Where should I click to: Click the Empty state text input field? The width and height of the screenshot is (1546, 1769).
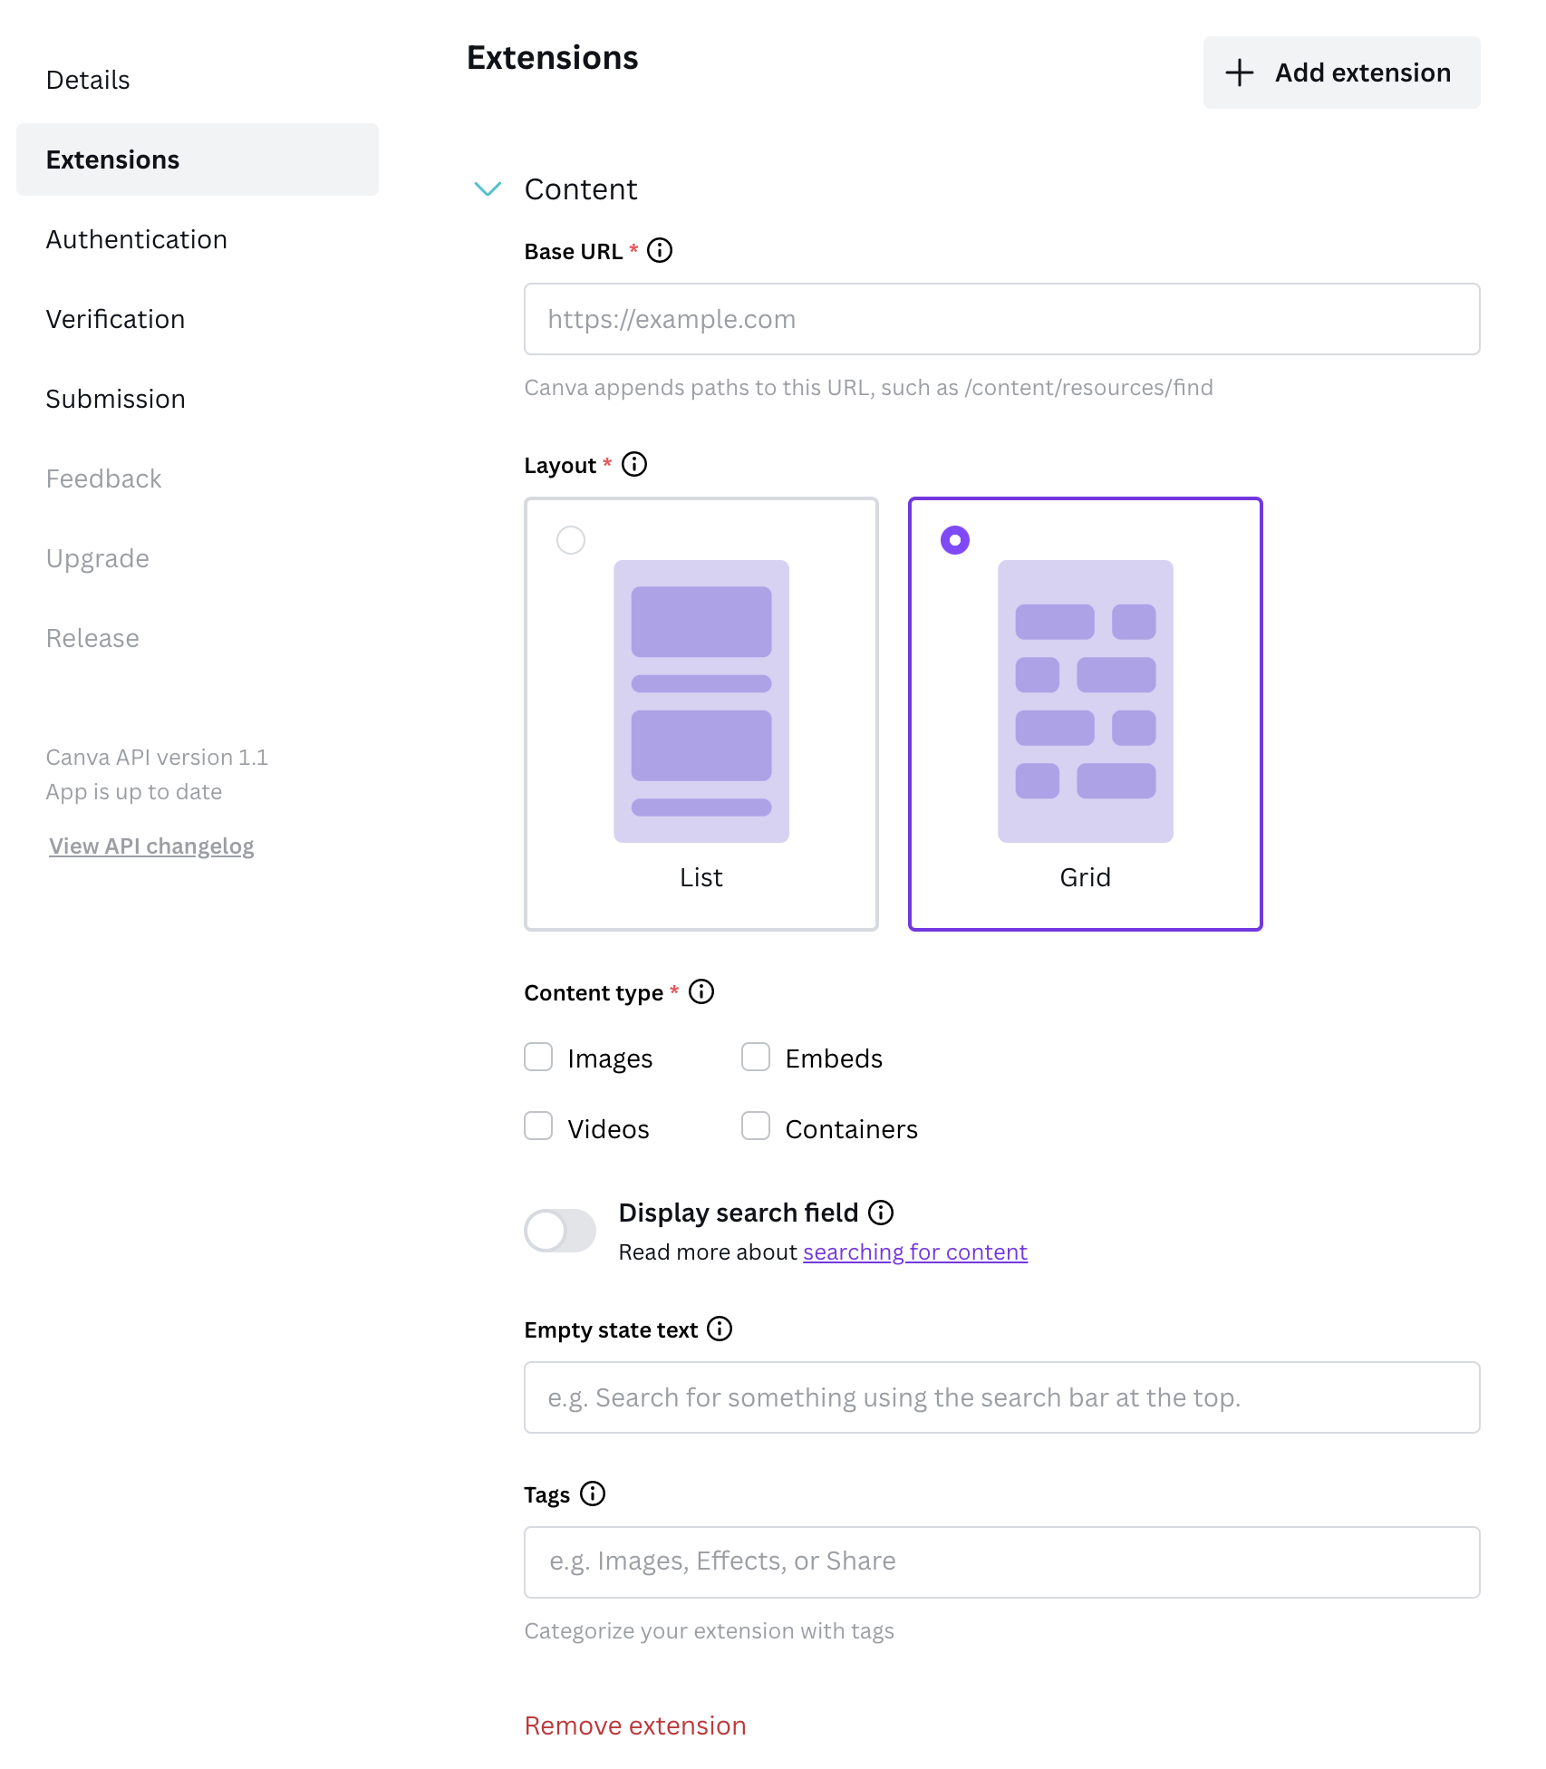tap(1002, 1397)
